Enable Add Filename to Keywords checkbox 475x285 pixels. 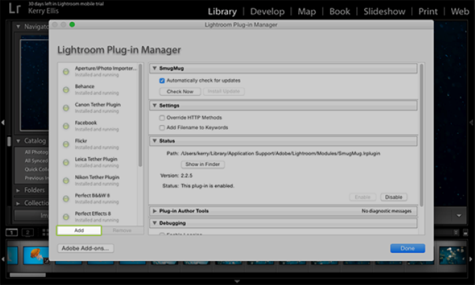click(x=162, y=128)
